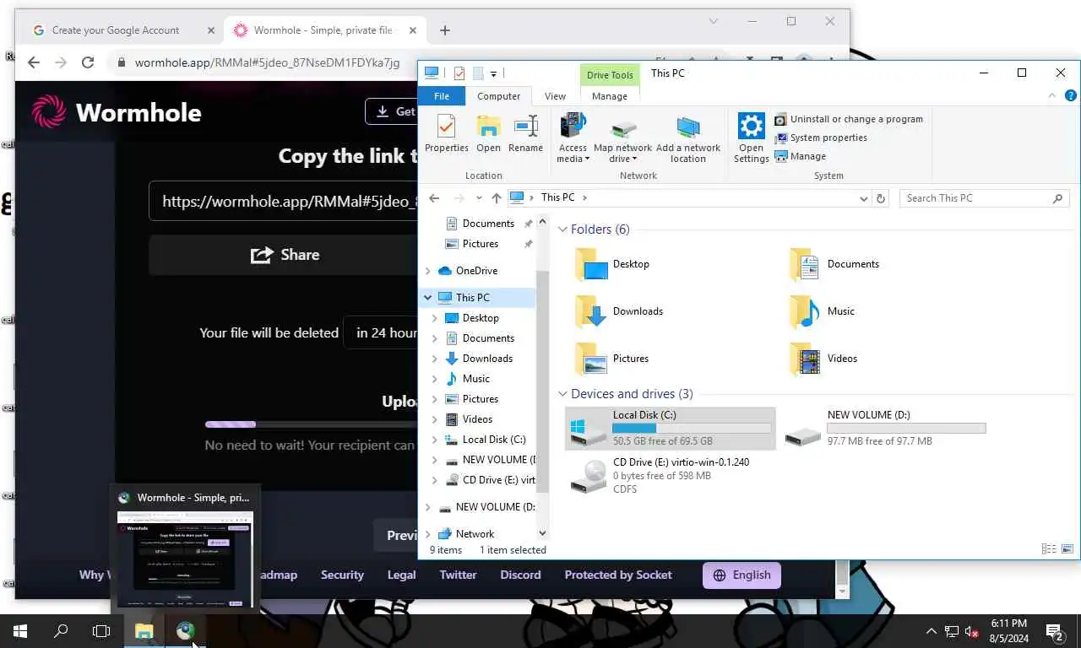Open the Drive Tools Manage tab
Screen dimensions: 1081x648
[x=609, y=96]
